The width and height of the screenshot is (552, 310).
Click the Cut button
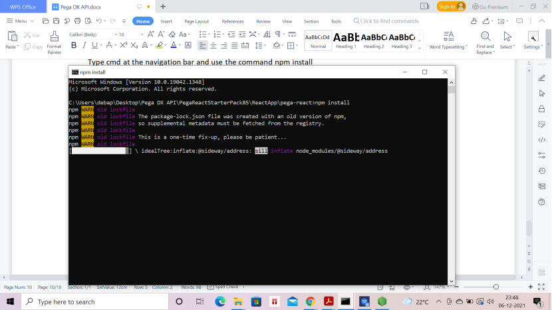click(32, 35)
